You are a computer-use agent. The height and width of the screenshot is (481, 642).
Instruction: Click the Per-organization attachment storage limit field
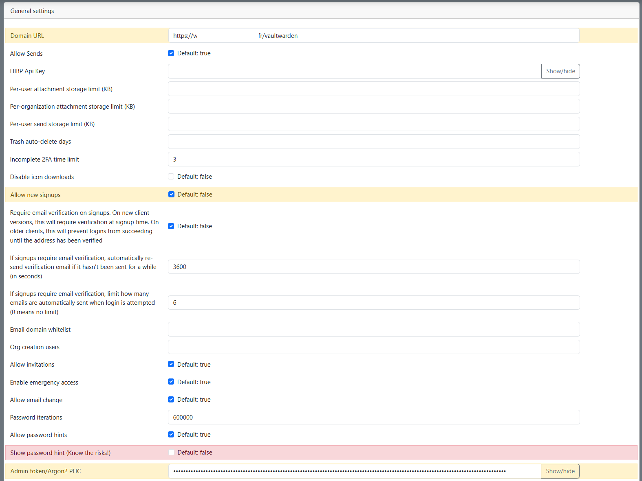pyautogui.click(x=374, y=106)
